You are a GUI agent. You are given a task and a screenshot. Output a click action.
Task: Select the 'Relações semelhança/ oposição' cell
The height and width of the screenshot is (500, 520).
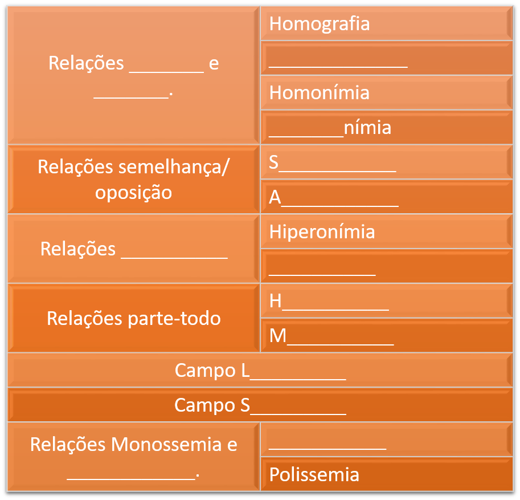pos(133,179)
